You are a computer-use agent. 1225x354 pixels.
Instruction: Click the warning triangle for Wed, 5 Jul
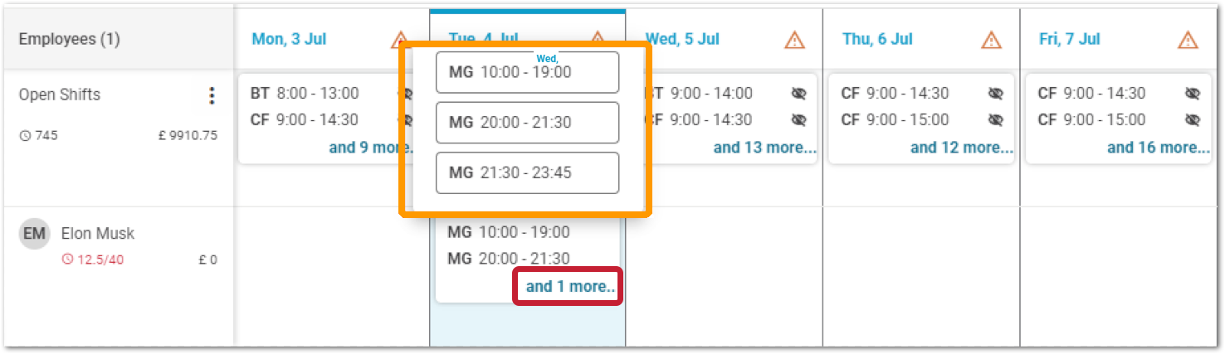coord(794,40)
